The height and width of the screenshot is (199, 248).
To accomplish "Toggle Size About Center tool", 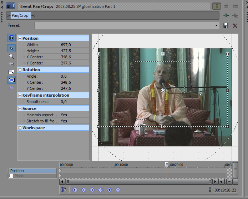I will (x=11, y=80).
